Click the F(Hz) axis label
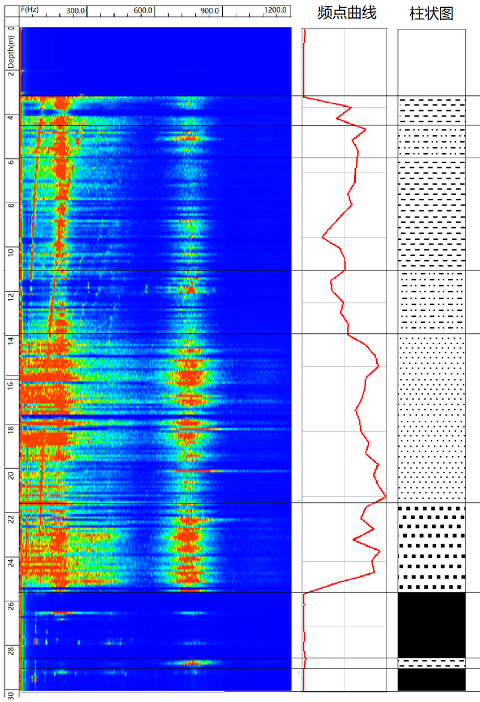Screen dimensions: 480x702 coord(30,10)
